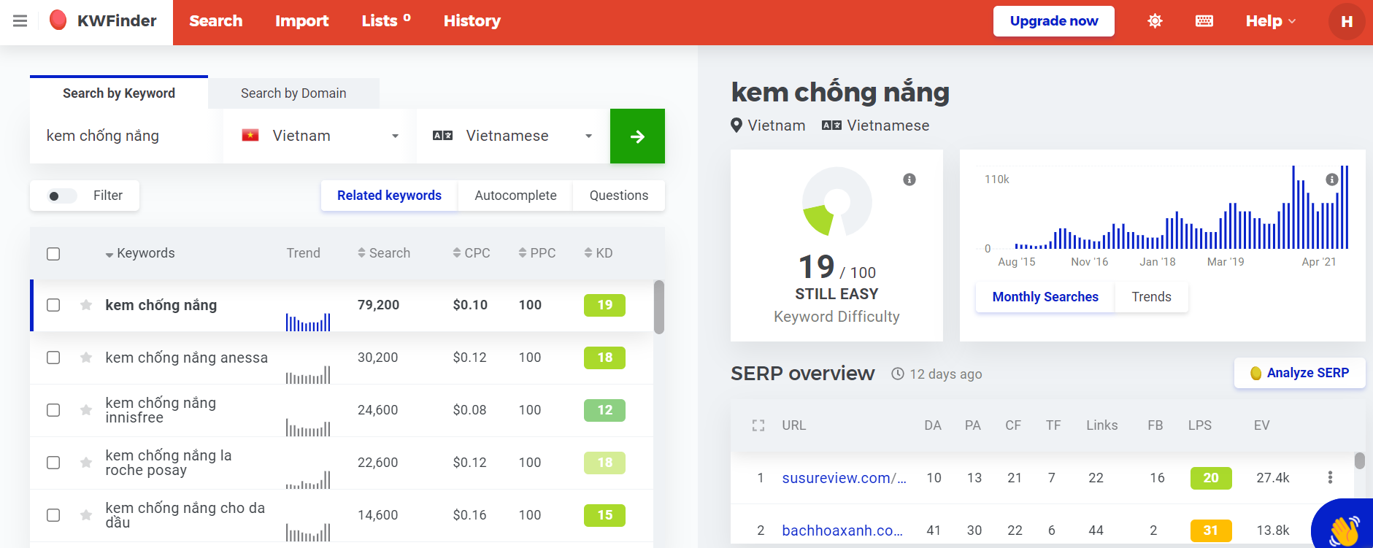Open the chat waving hand widget
The width and height of the screenshot is (1373, 548).
coord(1343,527)
